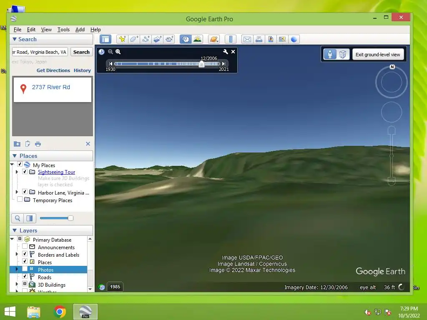Zoom out the time slider range
427x320 pixels.
coord(110,52)
